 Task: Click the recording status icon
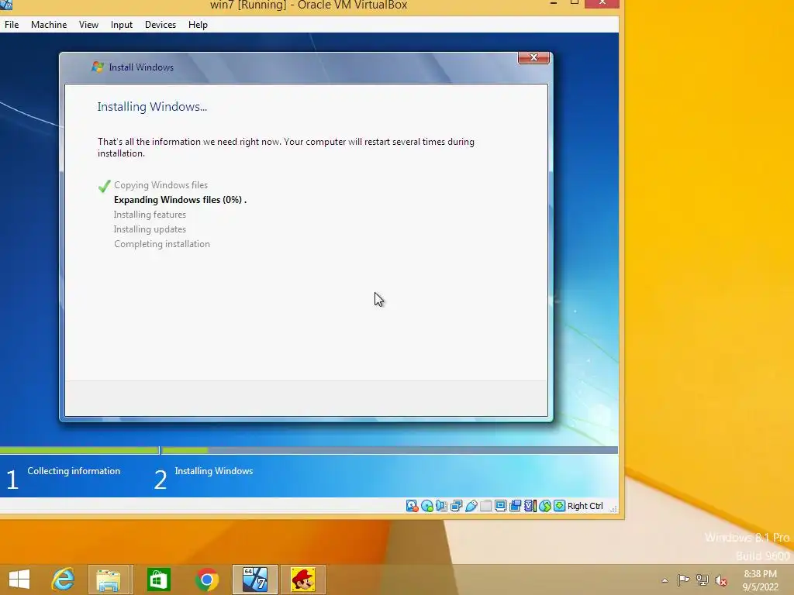(x=515, y=506)
